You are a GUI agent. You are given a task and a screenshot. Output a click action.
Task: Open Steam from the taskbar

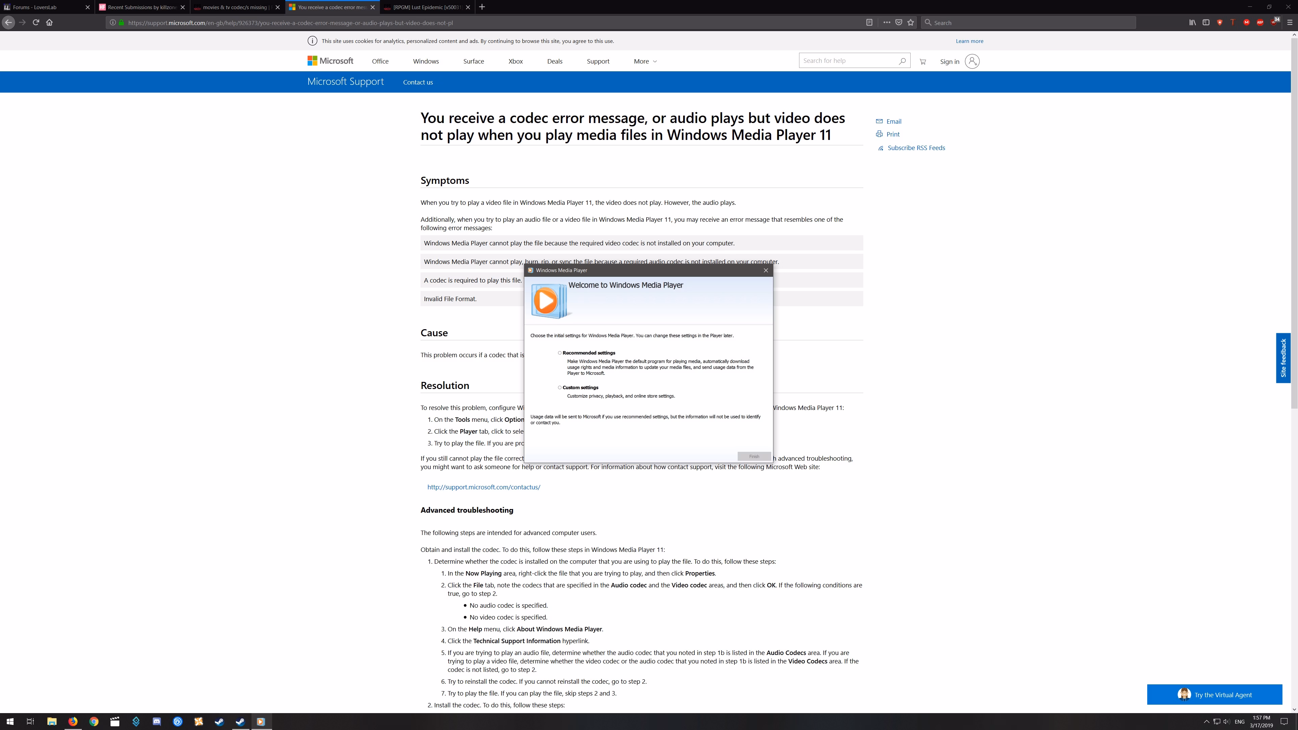pos(219,722)
